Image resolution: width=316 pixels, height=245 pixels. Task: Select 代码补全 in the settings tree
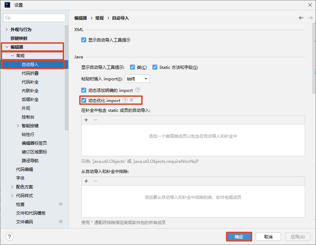pyautogui.click(x=30, y=82)
